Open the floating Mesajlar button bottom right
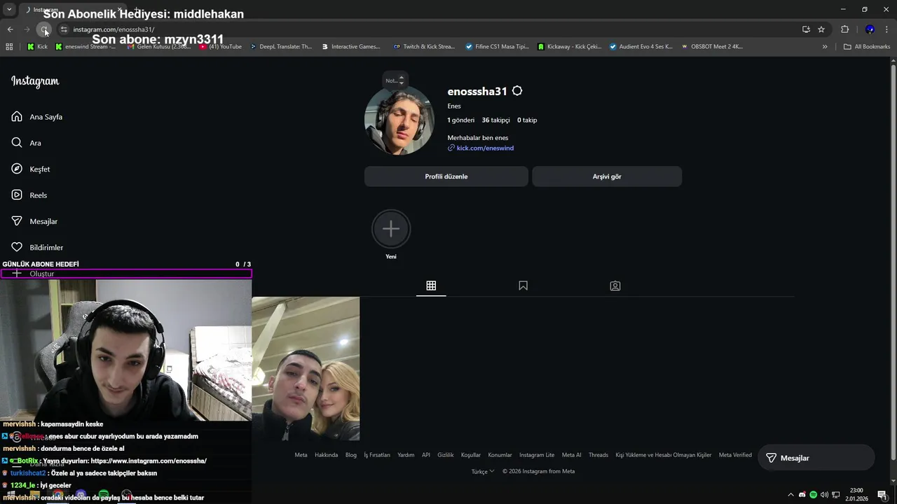Screen dimensions: 897x504 click(816, 458)
